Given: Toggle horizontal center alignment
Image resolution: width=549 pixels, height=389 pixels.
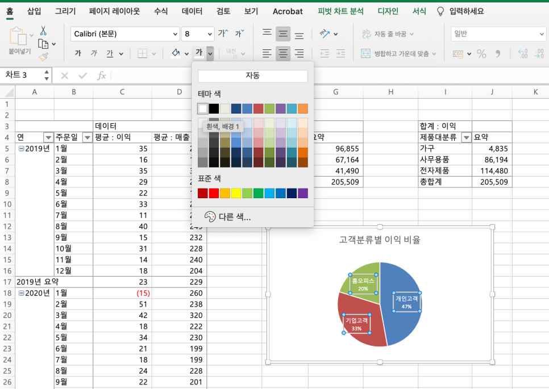Looking at the screenshot, I should tap(283, 53).
